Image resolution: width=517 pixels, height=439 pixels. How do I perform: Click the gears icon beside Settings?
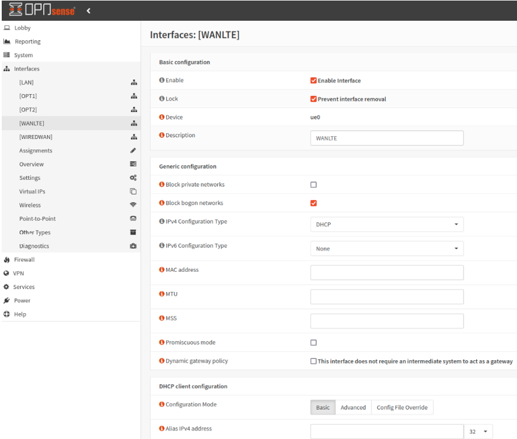coord(133,178)
